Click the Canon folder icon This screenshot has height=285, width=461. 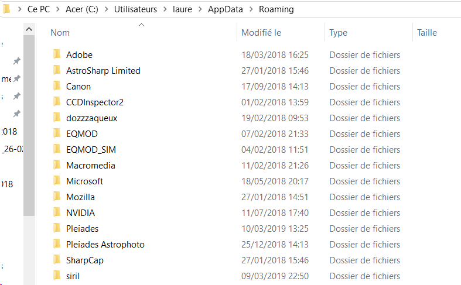click(x=57, y=86)
